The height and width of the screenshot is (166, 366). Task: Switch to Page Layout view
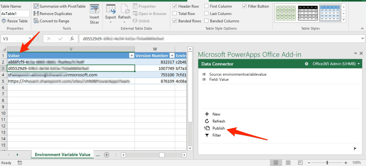pos(288,162)
